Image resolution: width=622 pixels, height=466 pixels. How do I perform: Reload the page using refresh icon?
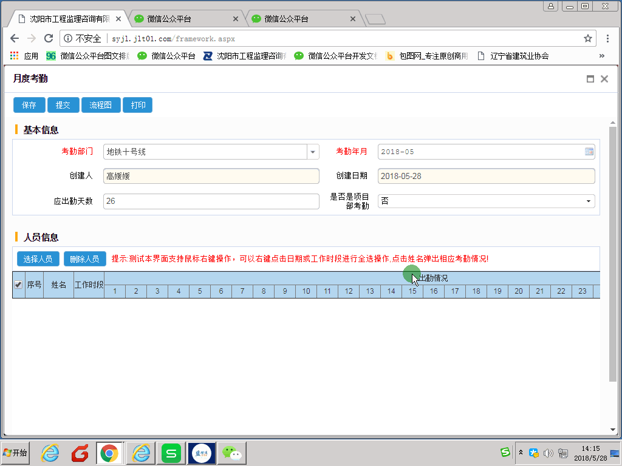tap(49, 39)
